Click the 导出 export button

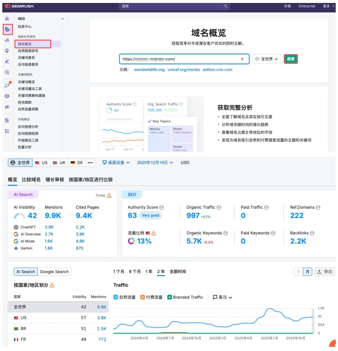coord(325,272)
